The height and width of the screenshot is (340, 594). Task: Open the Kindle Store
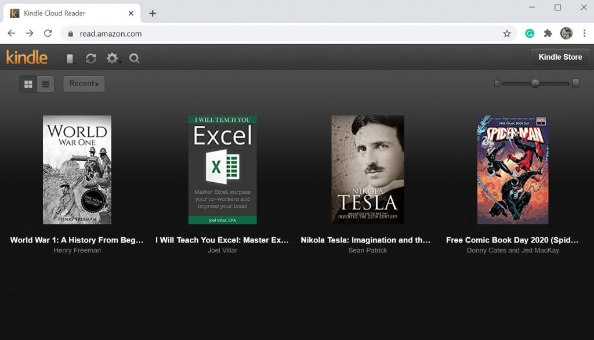point(560,57)
